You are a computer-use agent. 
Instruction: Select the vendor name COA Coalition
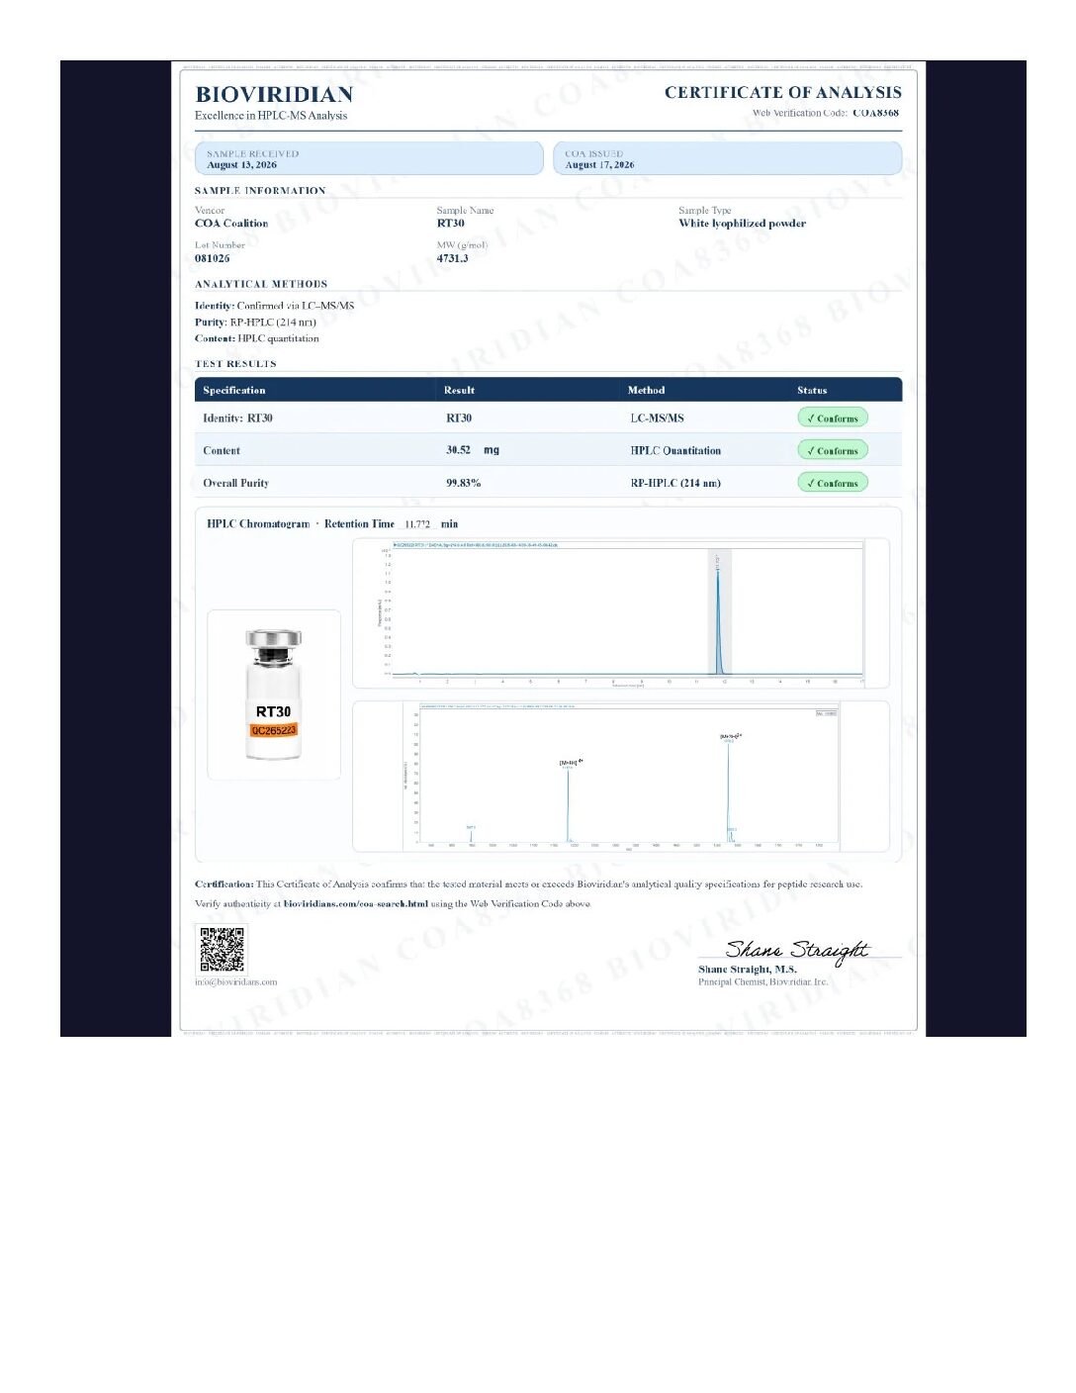click(231, 224)
